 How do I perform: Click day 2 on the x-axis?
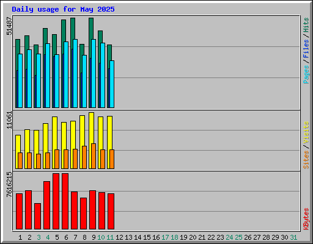coord(29,237)
